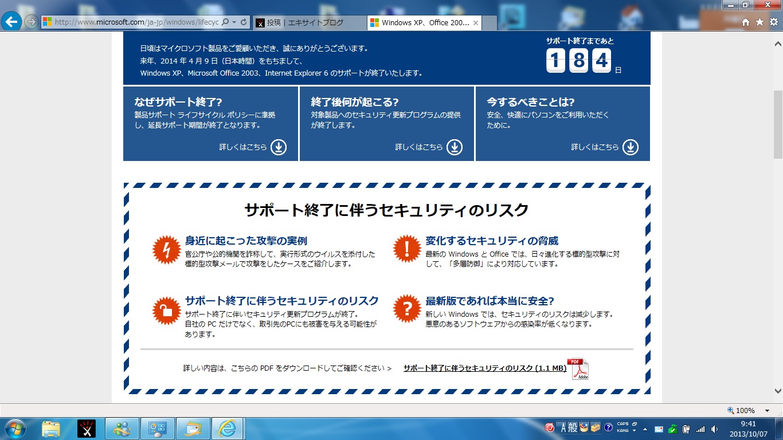The height and width of the screenshot is (440, 783).
Task: Toggle the KANA lock indicator
Action: pyautogui.click(x=623, y=430)
